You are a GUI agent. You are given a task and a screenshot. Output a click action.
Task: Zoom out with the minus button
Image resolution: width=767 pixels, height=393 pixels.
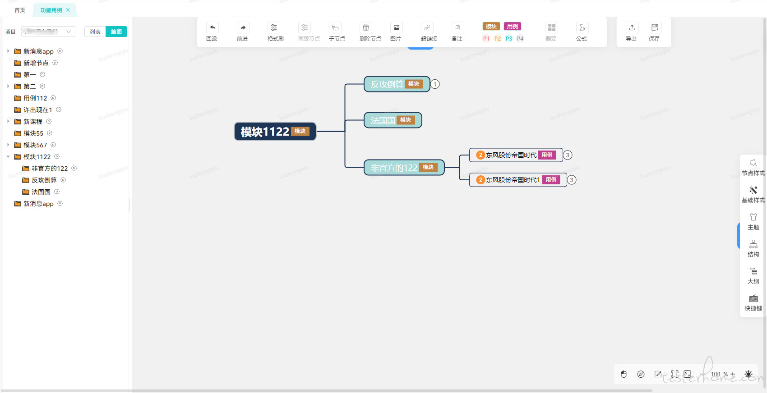tap(703, 374)
